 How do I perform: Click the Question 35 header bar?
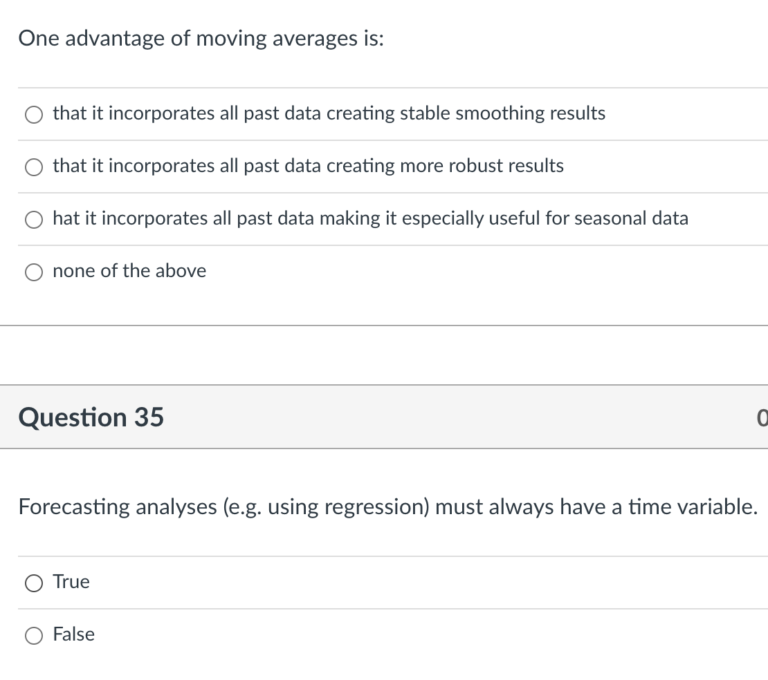coord(384,417)
